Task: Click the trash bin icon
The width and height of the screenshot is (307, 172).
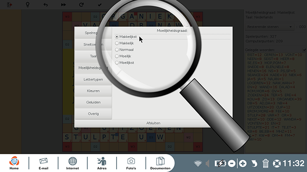Action: pyautogui.click(x=265, y=164)
